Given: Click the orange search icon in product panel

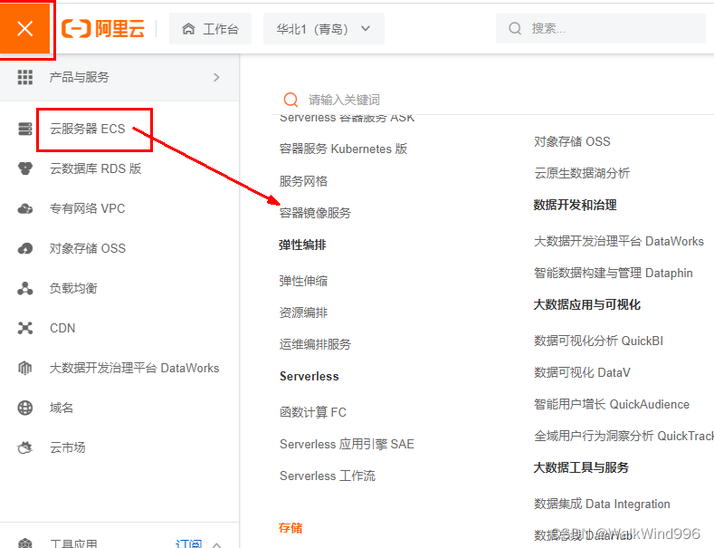Looking at the screenshot, I should coord(290,100).
